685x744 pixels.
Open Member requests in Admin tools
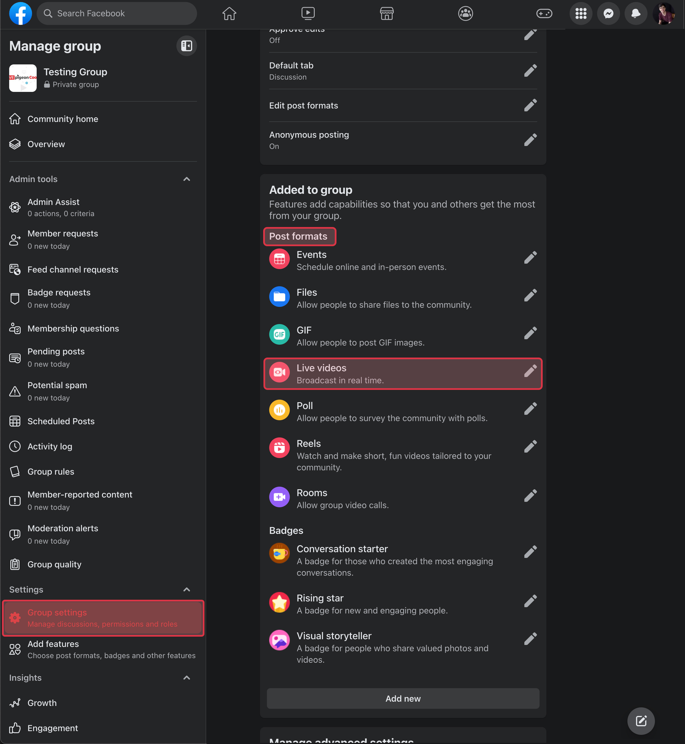coord(63,239)
